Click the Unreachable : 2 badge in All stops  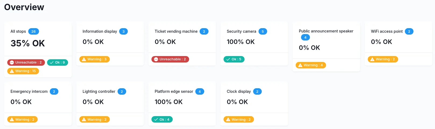click(26, 62)
